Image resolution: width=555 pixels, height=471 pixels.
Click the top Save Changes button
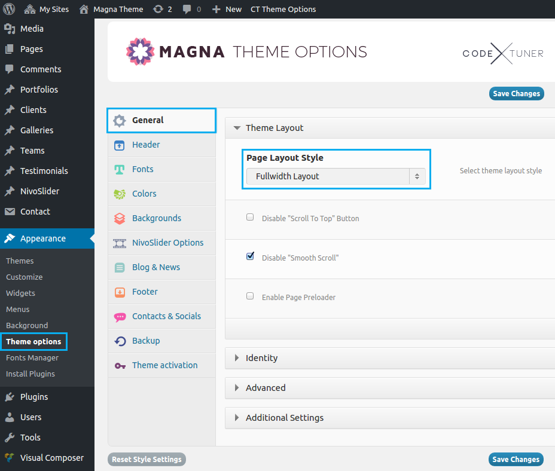click(x=516, y=93)
